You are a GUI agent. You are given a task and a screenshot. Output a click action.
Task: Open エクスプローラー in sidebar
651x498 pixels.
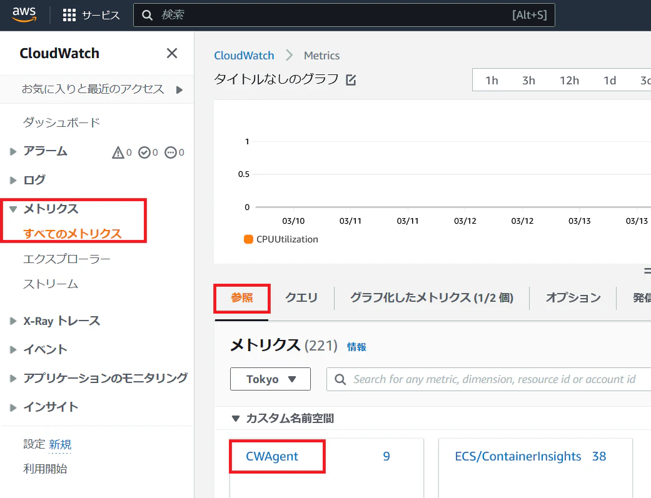67,259
